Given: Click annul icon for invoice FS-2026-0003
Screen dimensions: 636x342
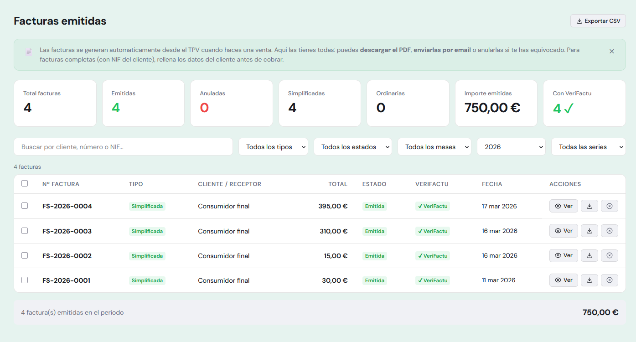Looking at the screenshot, I should tap(609, 231).
